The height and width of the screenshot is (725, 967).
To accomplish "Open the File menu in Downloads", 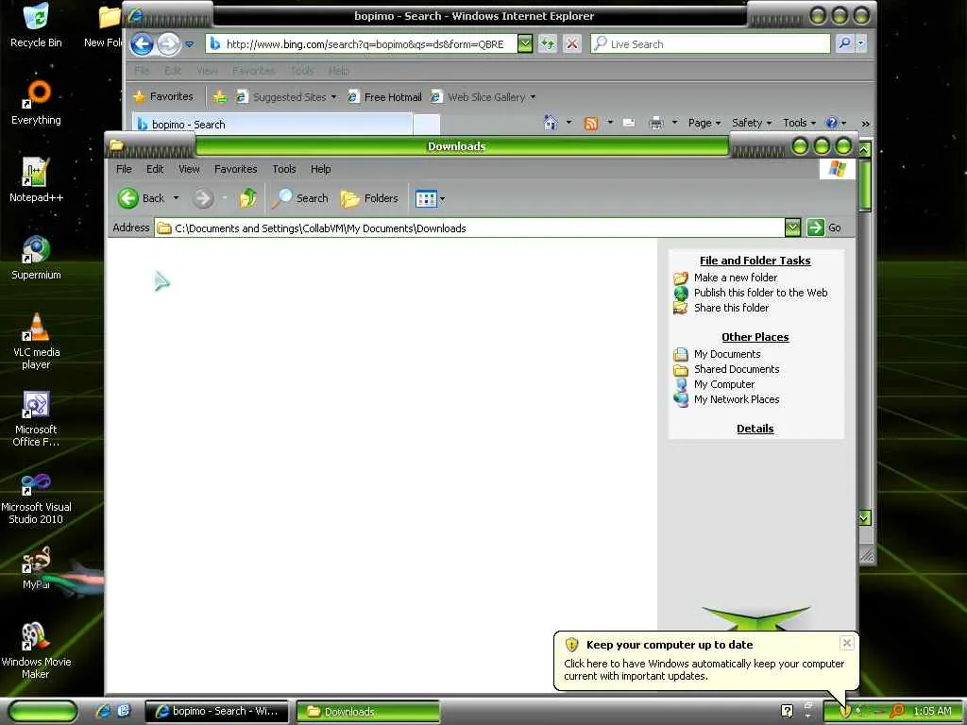I will [124, 169].
